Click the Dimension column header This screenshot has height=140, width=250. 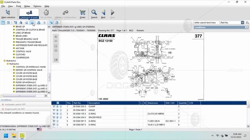(156, 103)
